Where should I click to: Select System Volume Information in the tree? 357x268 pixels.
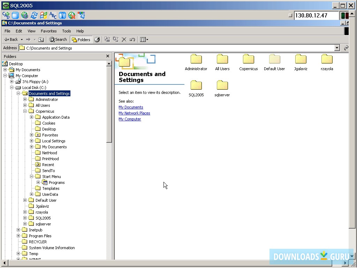52,247
